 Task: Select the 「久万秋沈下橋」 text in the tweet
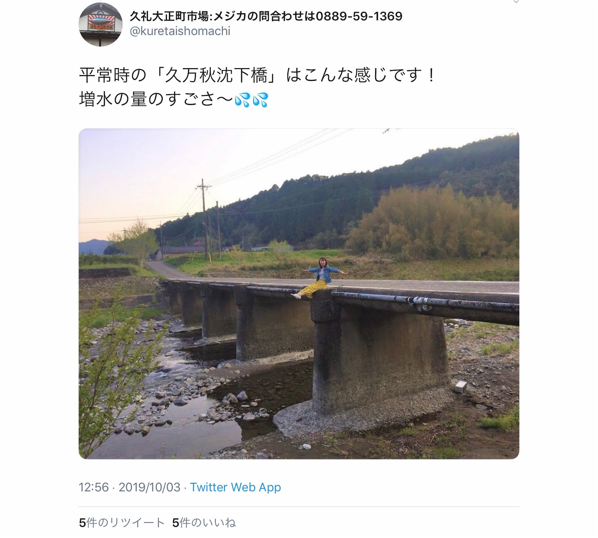(x=216, y=76)
